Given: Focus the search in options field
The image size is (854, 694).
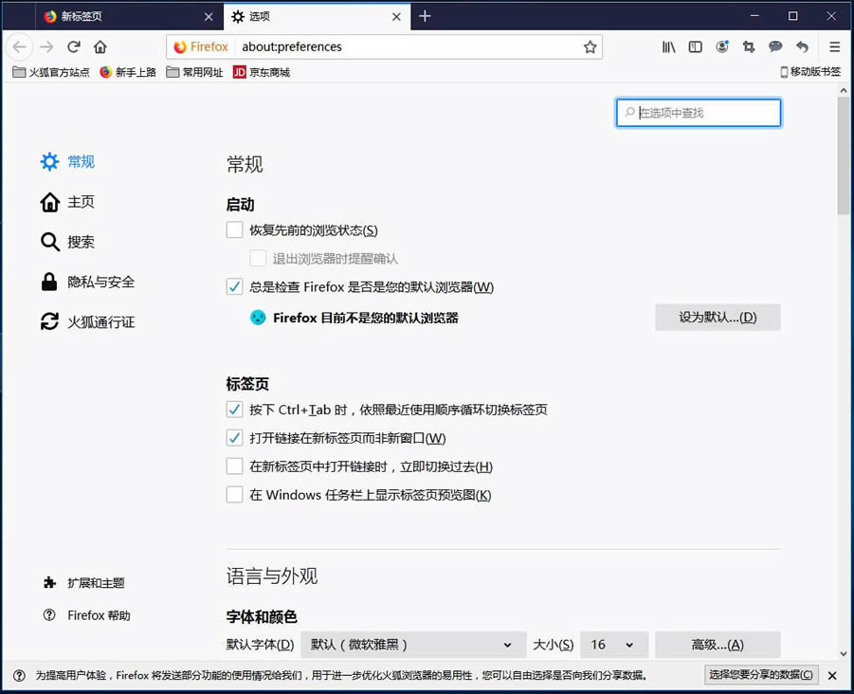Looking at the screenshot, I should 699,113.
